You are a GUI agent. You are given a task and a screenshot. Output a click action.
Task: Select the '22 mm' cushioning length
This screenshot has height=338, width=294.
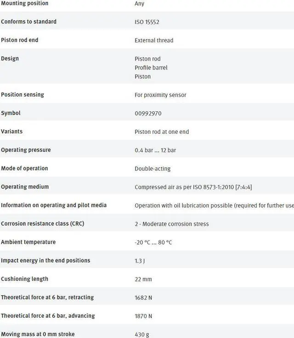143,279
